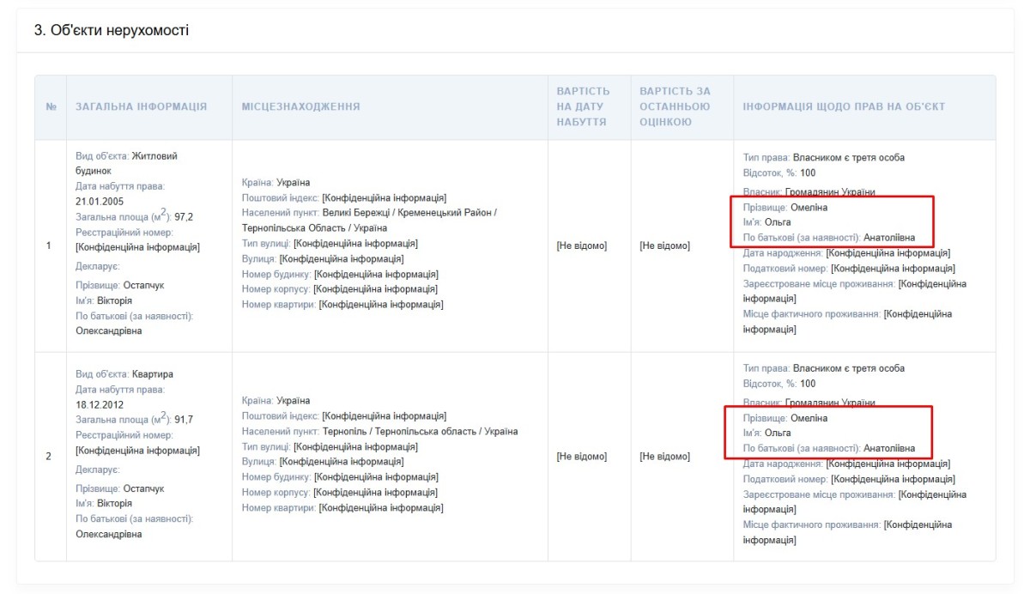
Task: Click the locality "Тернопіль / Тернопільська область / Україна"
Action: coord(421,432)
